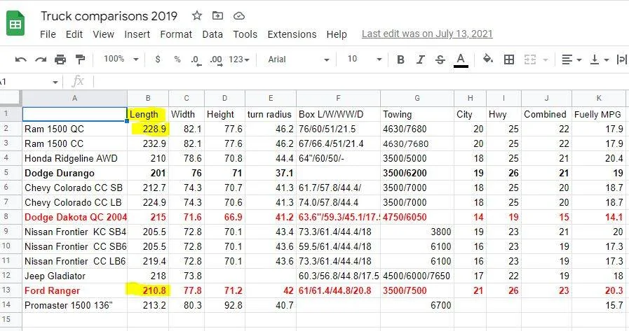Select row 13 header

(11, 290)
